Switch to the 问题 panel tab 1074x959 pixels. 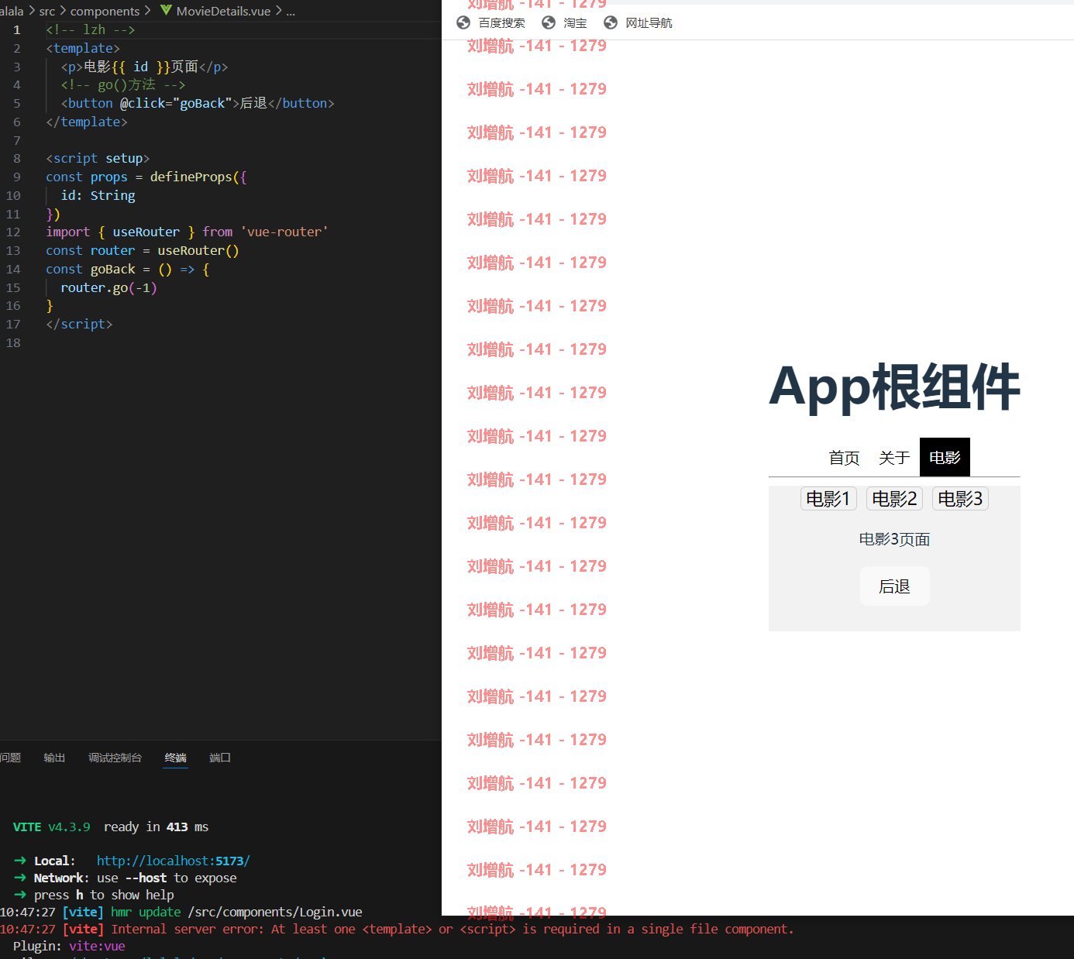(11, 758)
